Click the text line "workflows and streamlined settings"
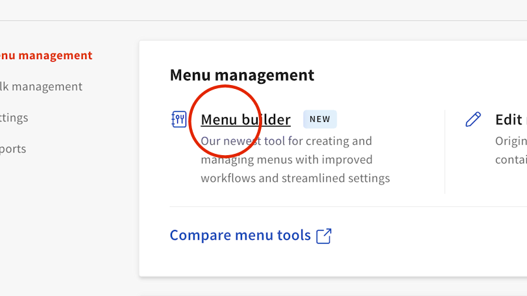 (x=295, y=178)
